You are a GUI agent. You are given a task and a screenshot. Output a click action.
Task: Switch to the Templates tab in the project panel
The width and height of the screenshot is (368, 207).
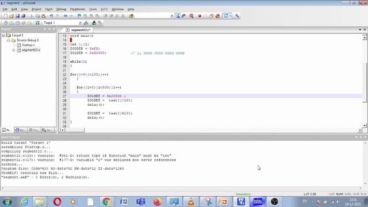point(48,130)
